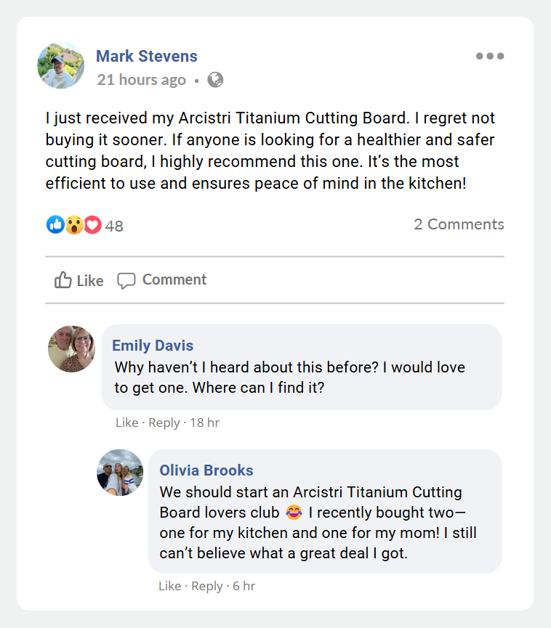Open the three-dot post options menu
The height and width of the screenshot is (628, 551).
pyautogui.click(x=490, y=57)
